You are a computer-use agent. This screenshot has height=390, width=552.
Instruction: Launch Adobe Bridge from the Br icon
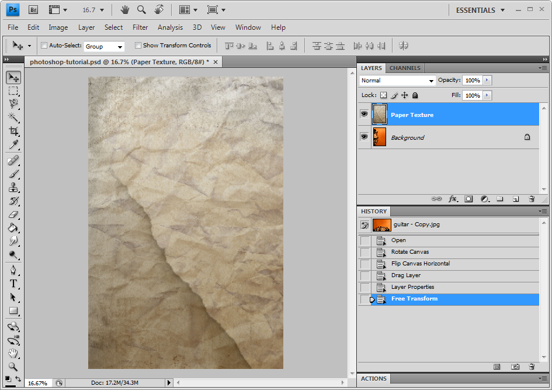point(33,10)
